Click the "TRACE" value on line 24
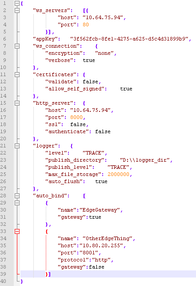196x286 pixels. 119,167
